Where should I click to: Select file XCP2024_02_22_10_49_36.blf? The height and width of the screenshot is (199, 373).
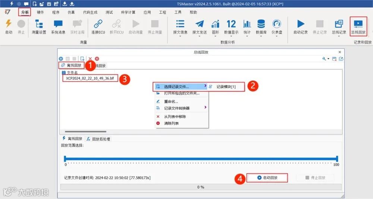pyautogui.click(x=90, y=78)
